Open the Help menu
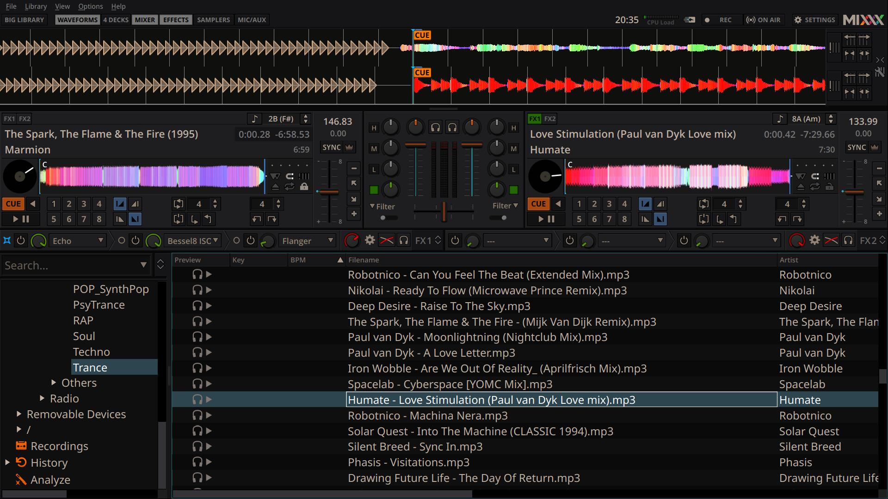888x499 pixels. tap(118, 6)
